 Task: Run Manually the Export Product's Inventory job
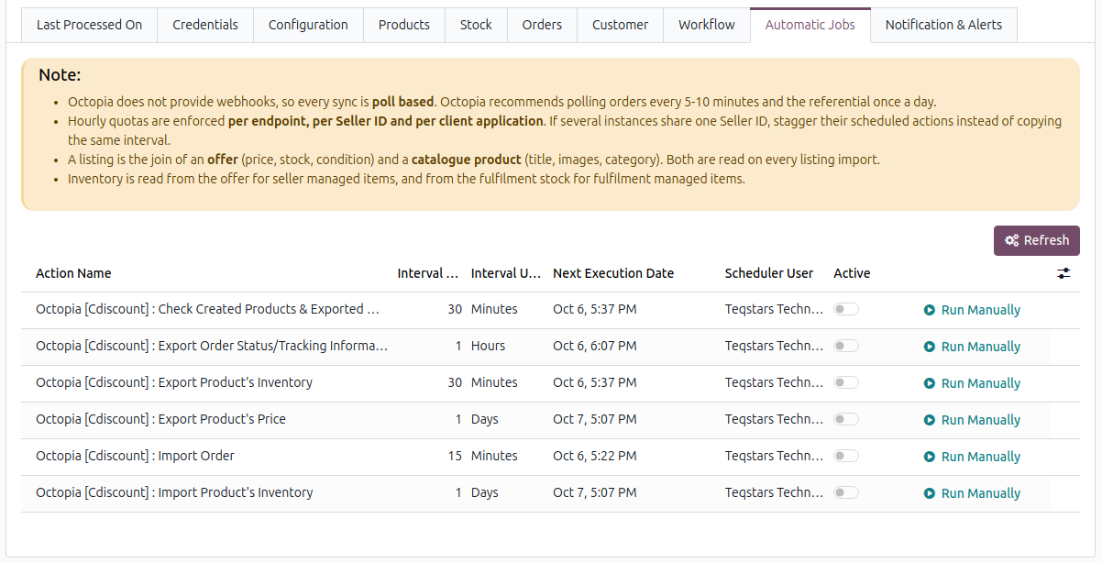tap(972, 383)
